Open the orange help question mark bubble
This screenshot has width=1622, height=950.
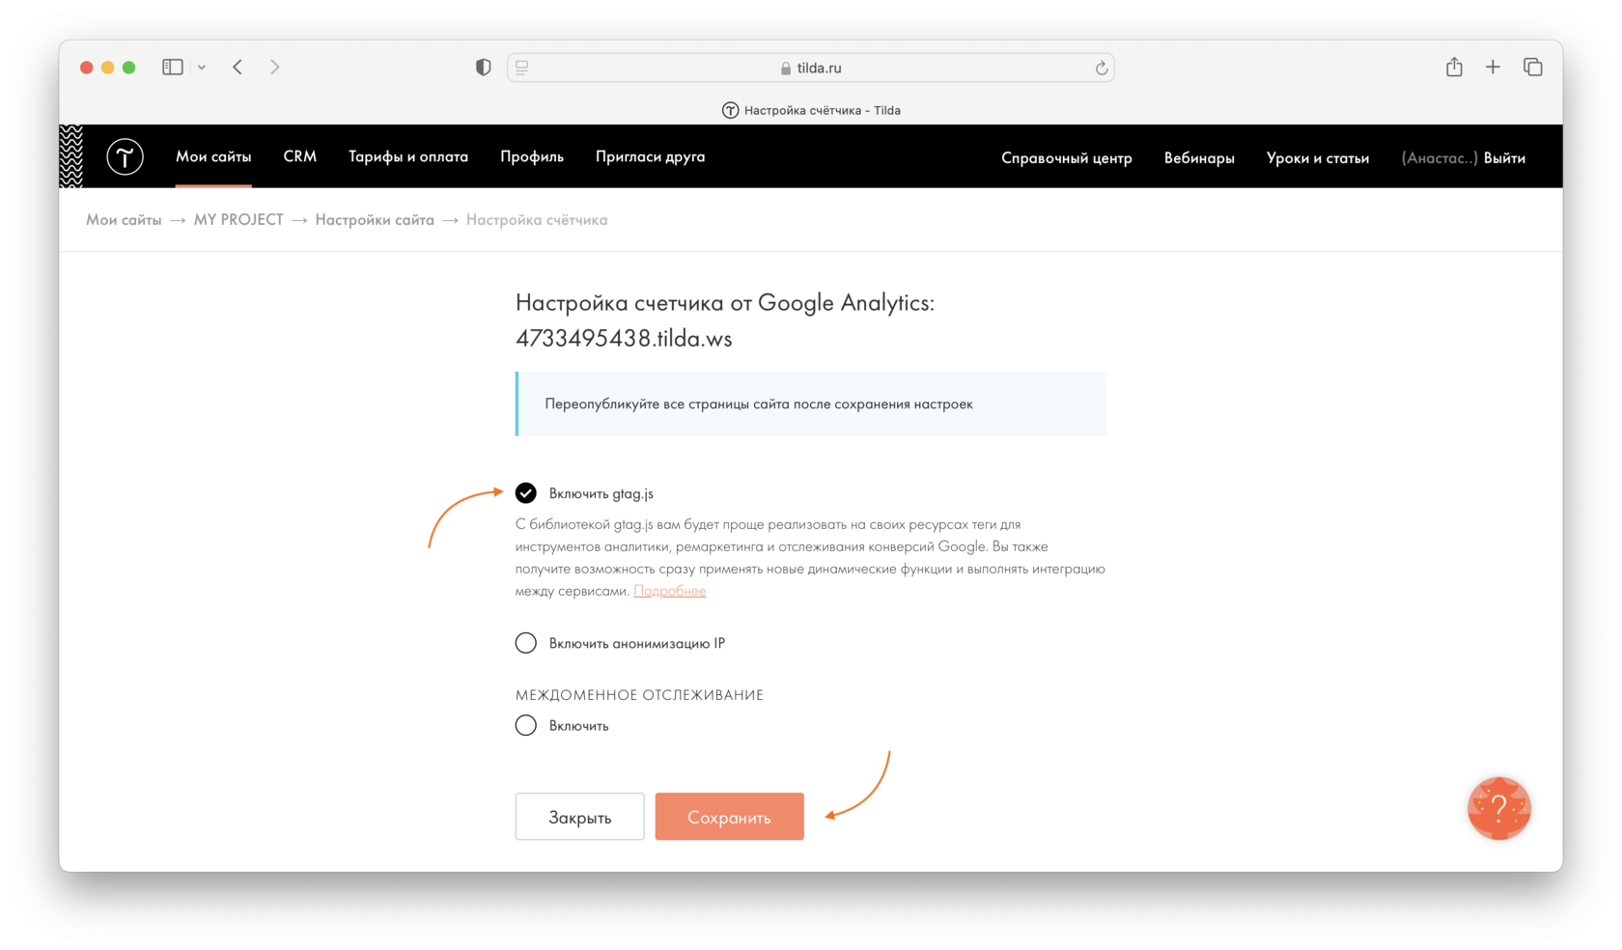1498,808
